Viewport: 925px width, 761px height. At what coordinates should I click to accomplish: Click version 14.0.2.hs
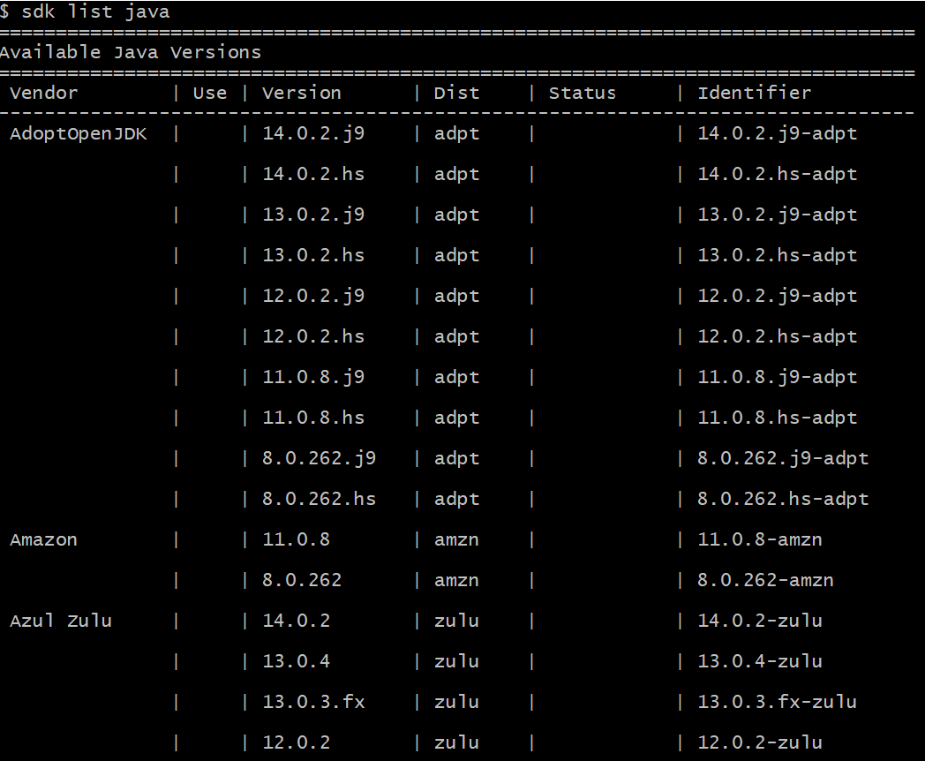tap(313, 174)
